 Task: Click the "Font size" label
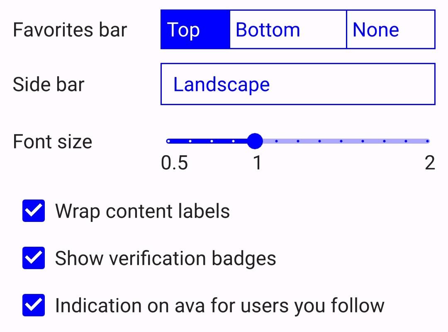pos(52,142)
